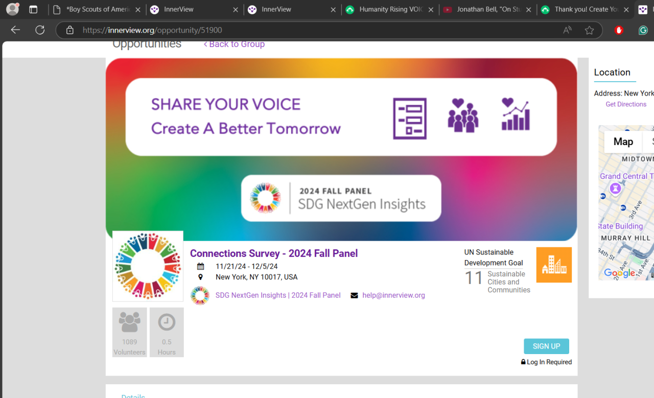Image resolution: width=654 pixels, height=398 pixels.
Task: Go back to the previous page
Action: coord(15,30)
